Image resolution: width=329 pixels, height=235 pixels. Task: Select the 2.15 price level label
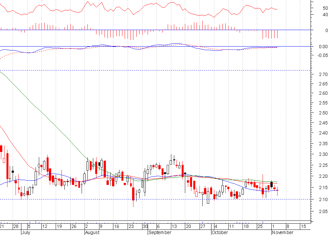pos(323,188)
